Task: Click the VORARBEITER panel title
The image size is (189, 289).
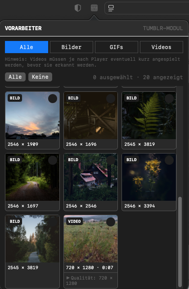Action: (23, 28)
